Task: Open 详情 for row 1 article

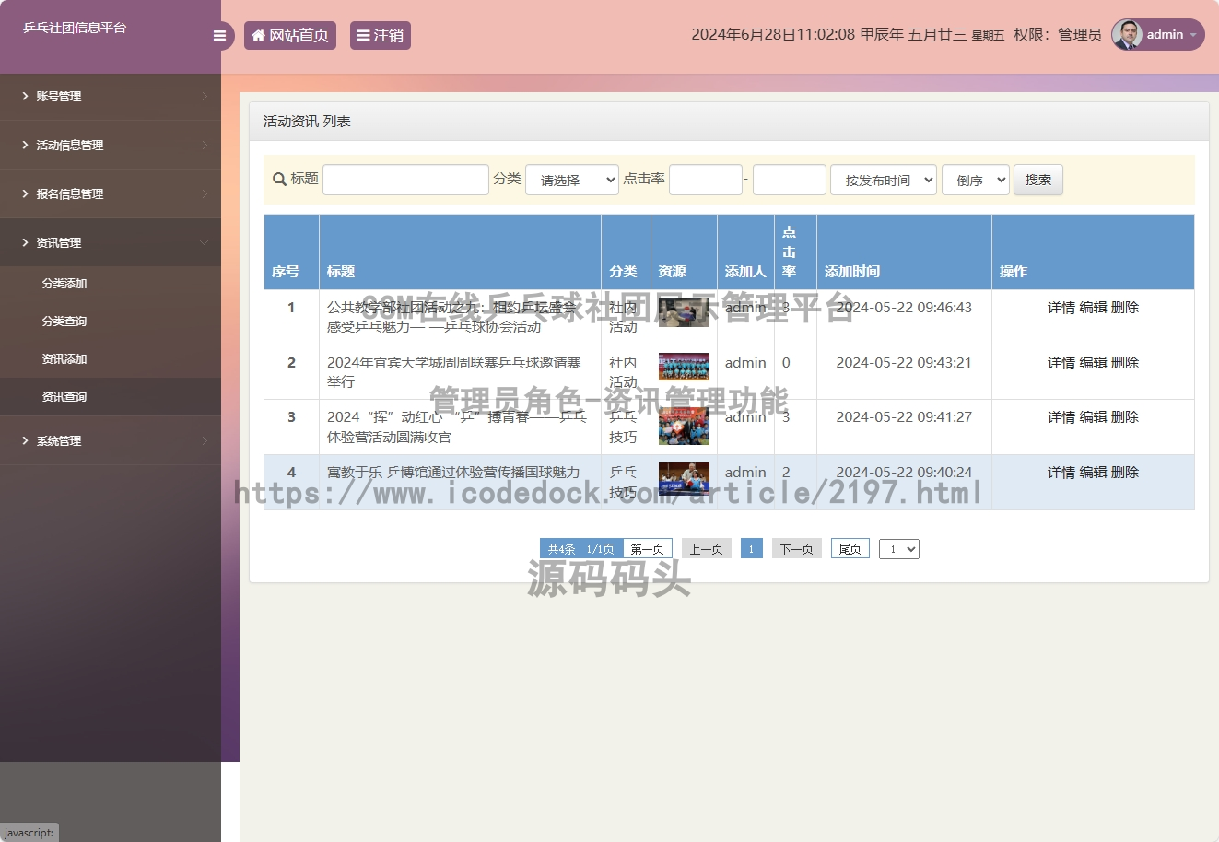Action: point(1061,308)
